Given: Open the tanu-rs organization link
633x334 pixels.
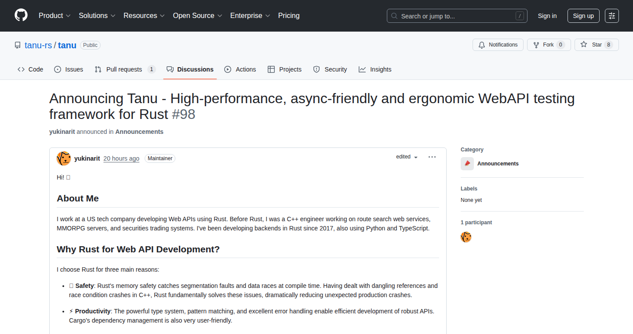Looking at the screenshot, I should (x=38, y=45).
